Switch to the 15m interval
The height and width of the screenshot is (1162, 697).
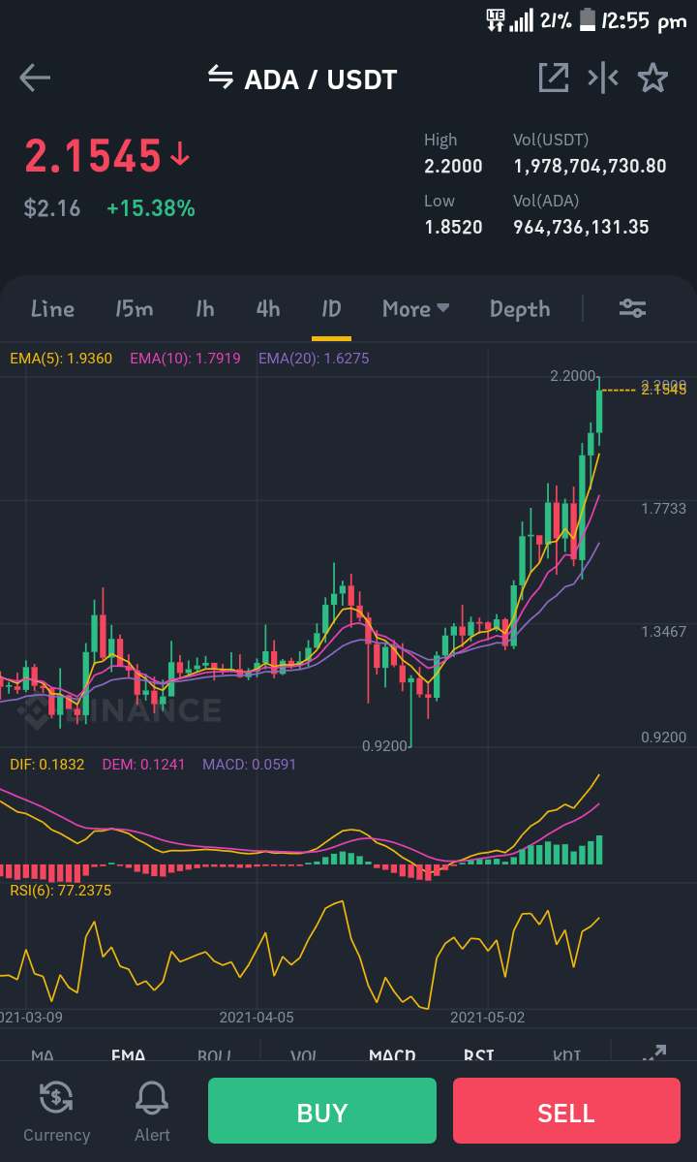pyautogui.click(x=134, y=308)
